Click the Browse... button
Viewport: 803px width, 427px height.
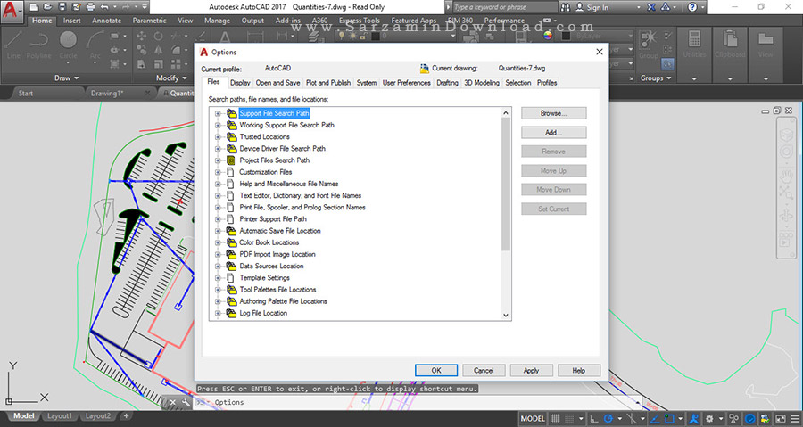tap(553, 113)
